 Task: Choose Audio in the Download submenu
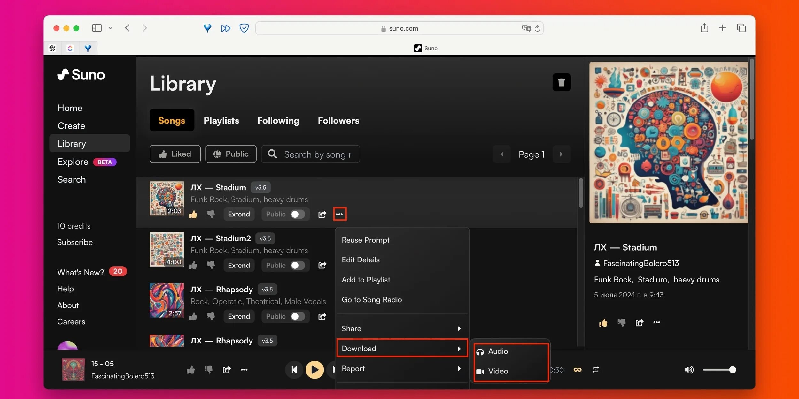point(498,351)
